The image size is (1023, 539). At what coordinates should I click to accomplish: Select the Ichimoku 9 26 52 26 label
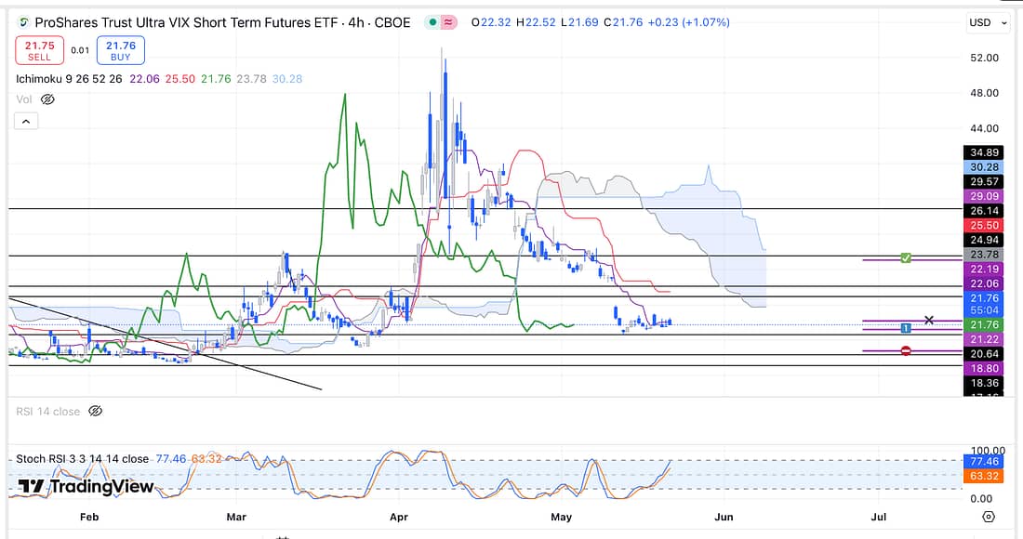pyautogui.click(x=69, y=79)
